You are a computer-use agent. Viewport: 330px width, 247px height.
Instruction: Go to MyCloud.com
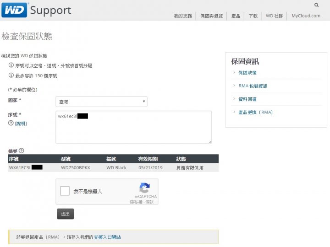point(306,16)
